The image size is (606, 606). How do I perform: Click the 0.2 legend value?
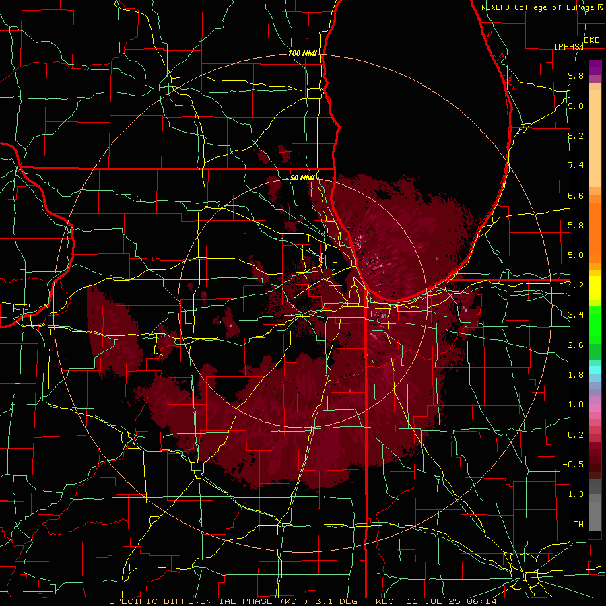(576, 434)
